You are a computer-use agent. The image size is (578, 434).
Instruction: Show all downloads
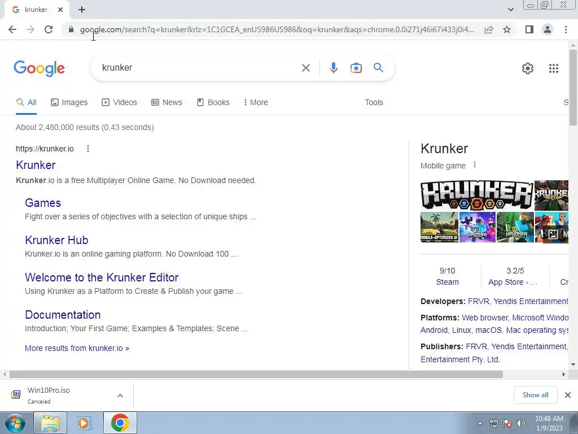click(535, 395)
